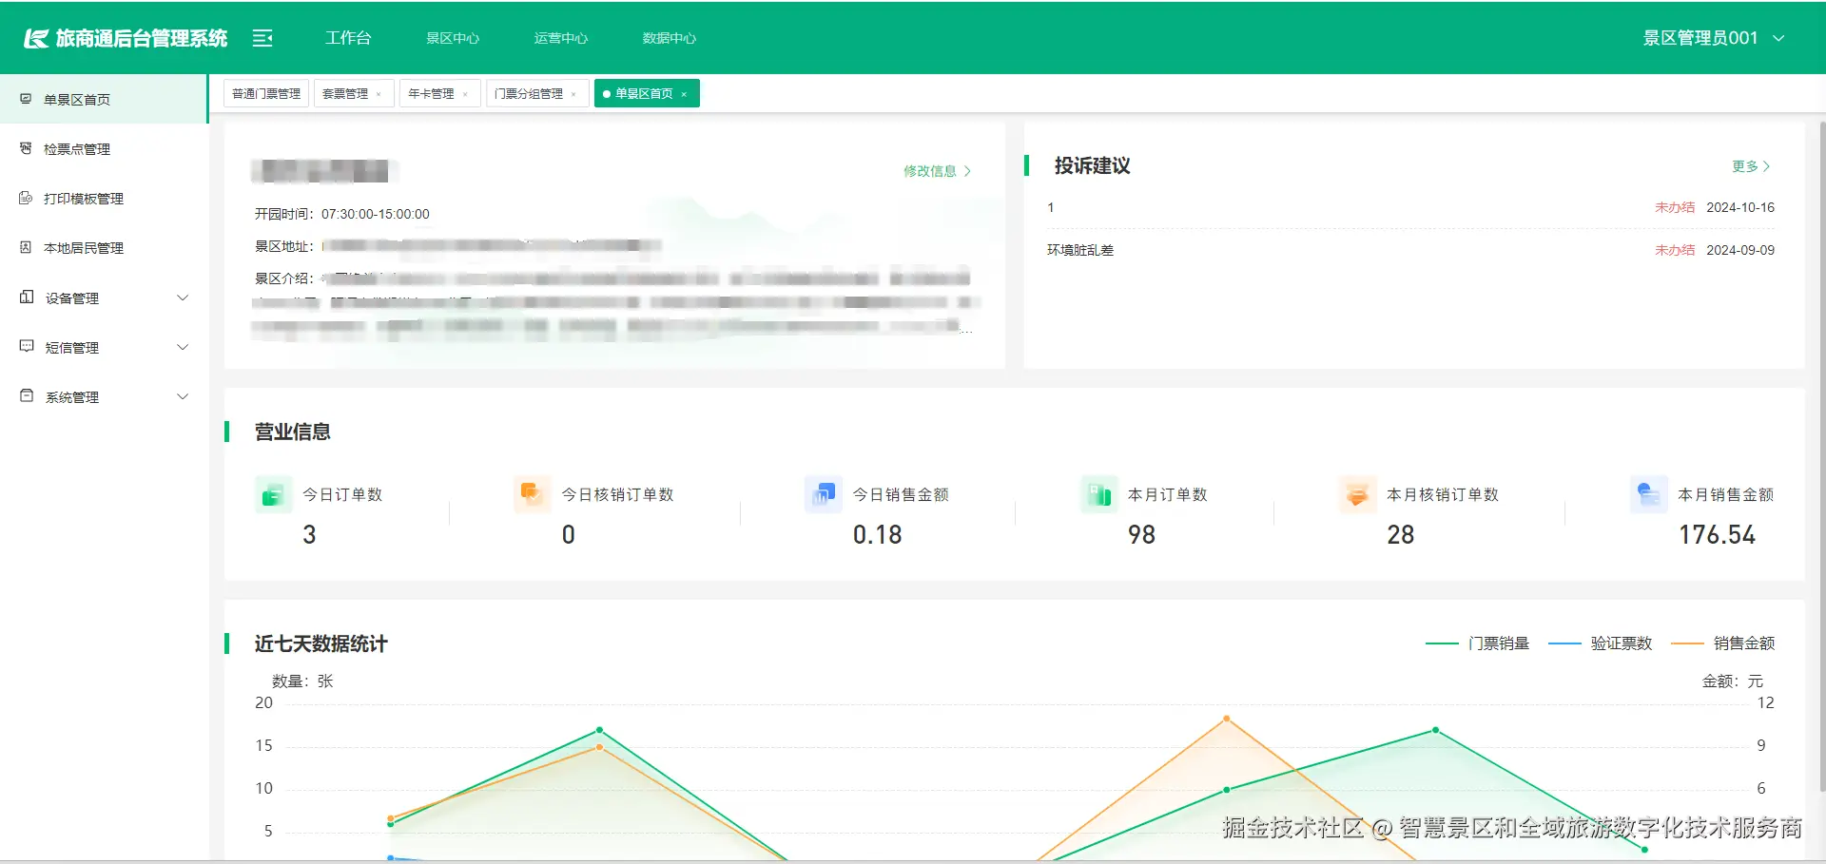Toggle the 验证票数 legend item
Viewport: 1826px width, 864px height.
(1622, 643)
